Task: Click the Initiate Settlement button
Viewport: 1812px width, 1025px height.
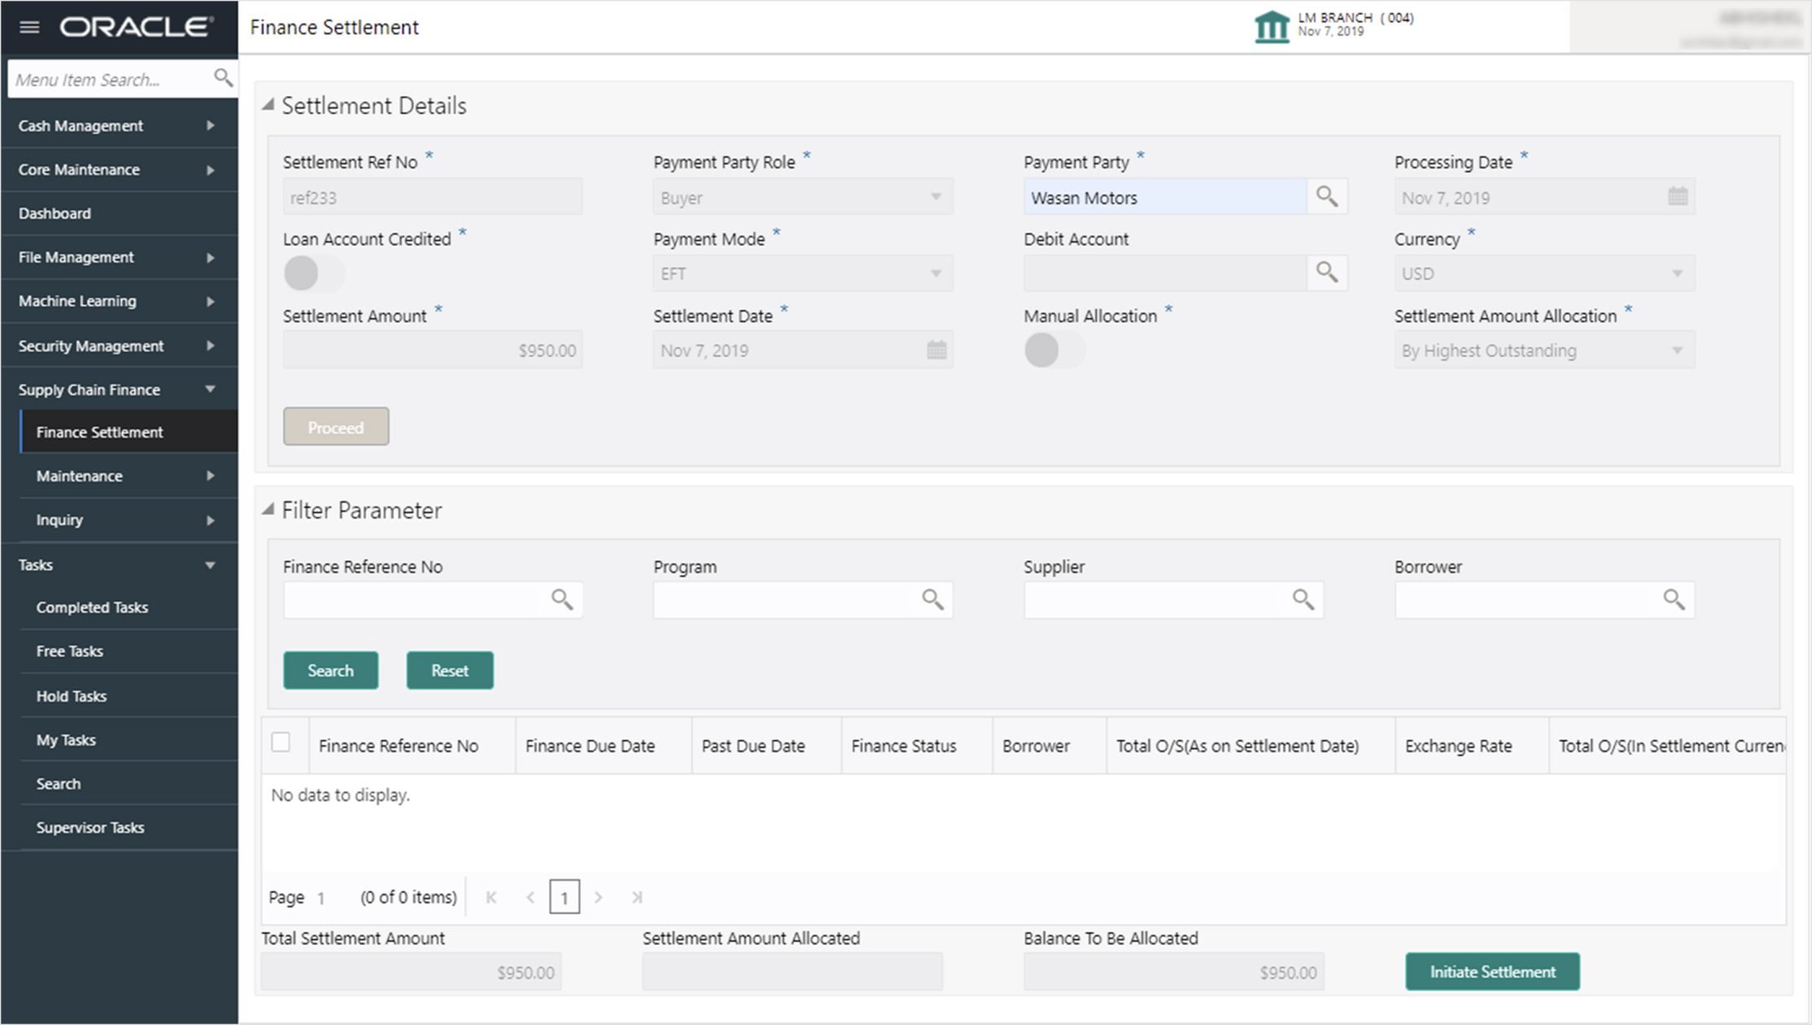Action: pos(1492,971)
